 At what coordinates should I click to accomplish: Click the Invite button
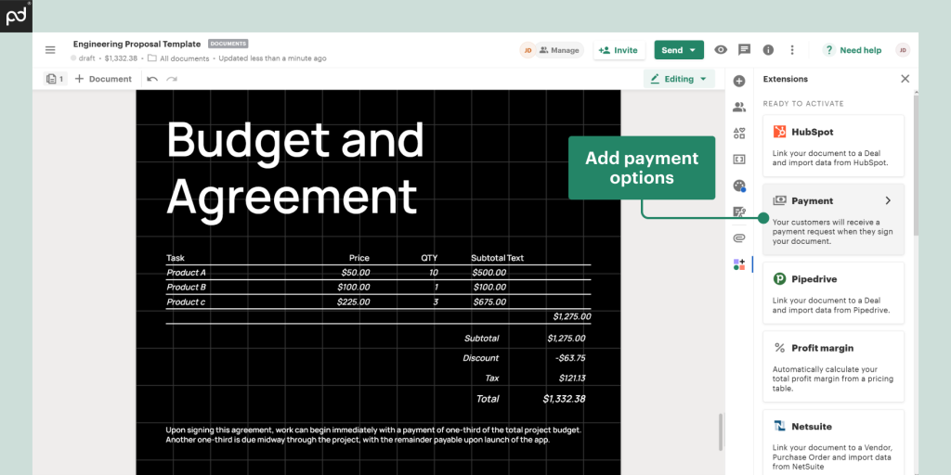coord(619,50)
